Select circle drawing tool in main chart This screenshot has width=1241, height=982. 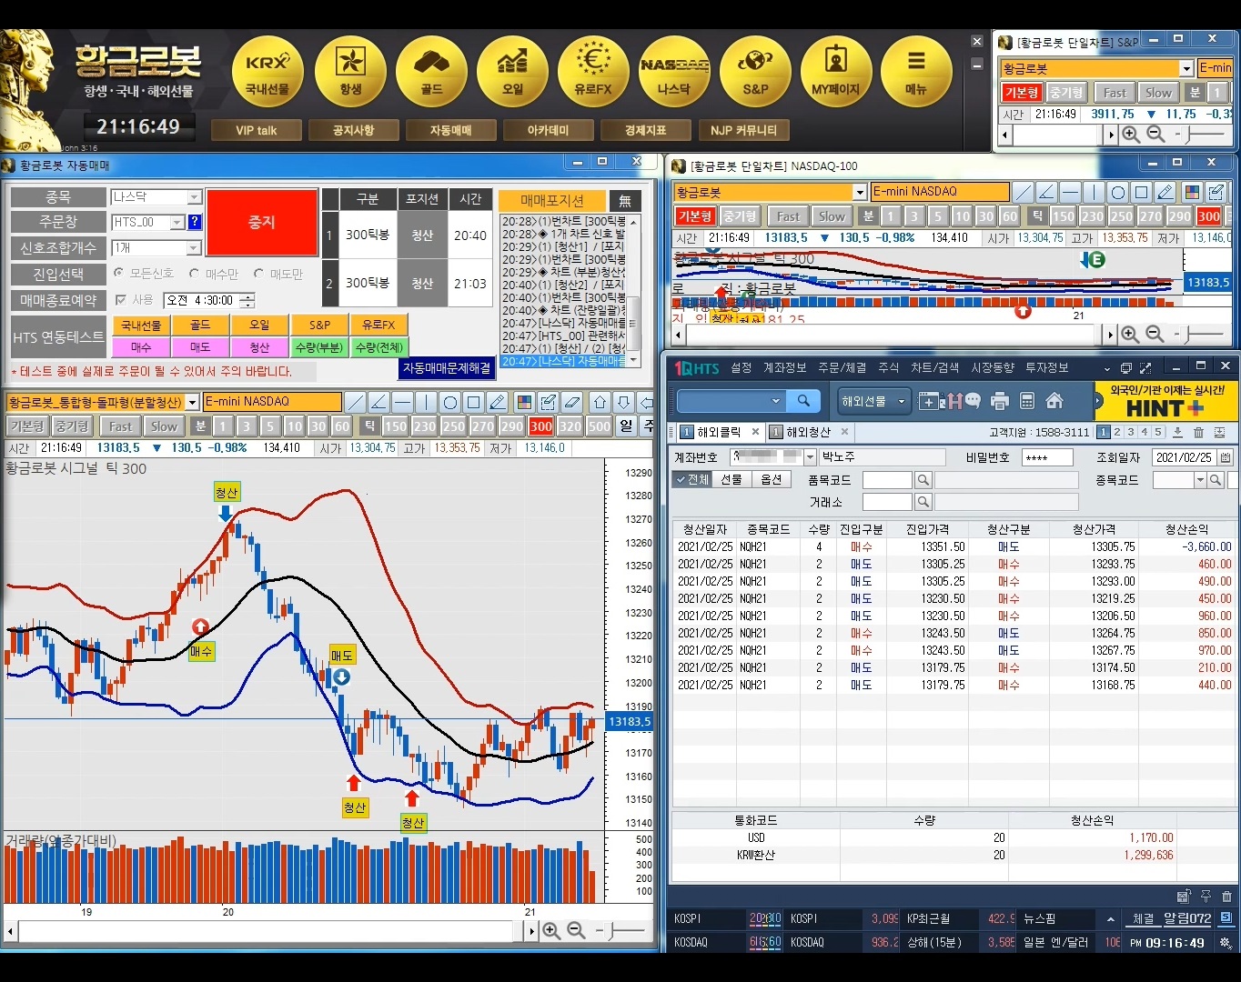coord(450,402)
